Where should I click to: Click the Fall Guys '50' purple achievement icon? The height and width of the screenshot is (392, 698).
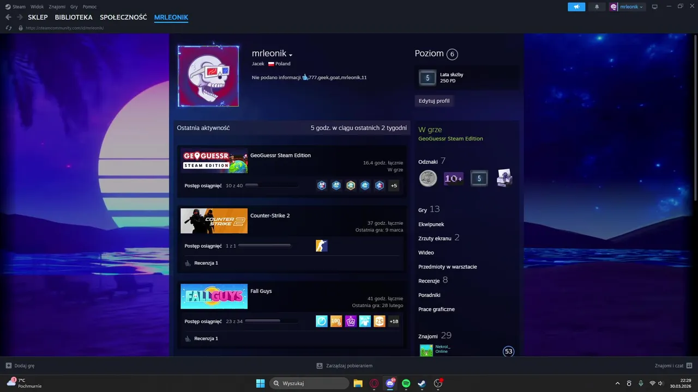pos(351,322)
